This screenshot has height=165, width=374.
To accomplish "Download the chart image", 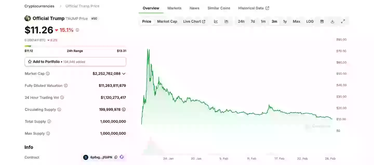I will (x=332, y=21).
